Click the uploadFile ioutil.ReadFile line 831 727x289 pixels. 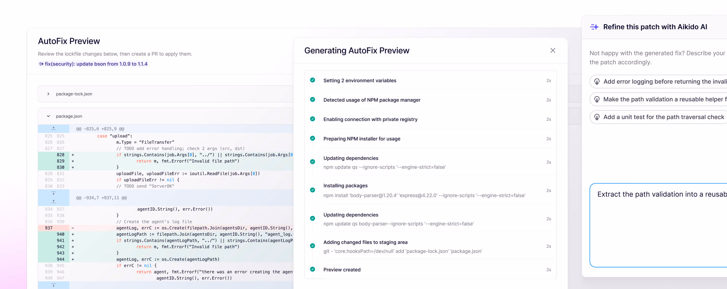[188, 174]
